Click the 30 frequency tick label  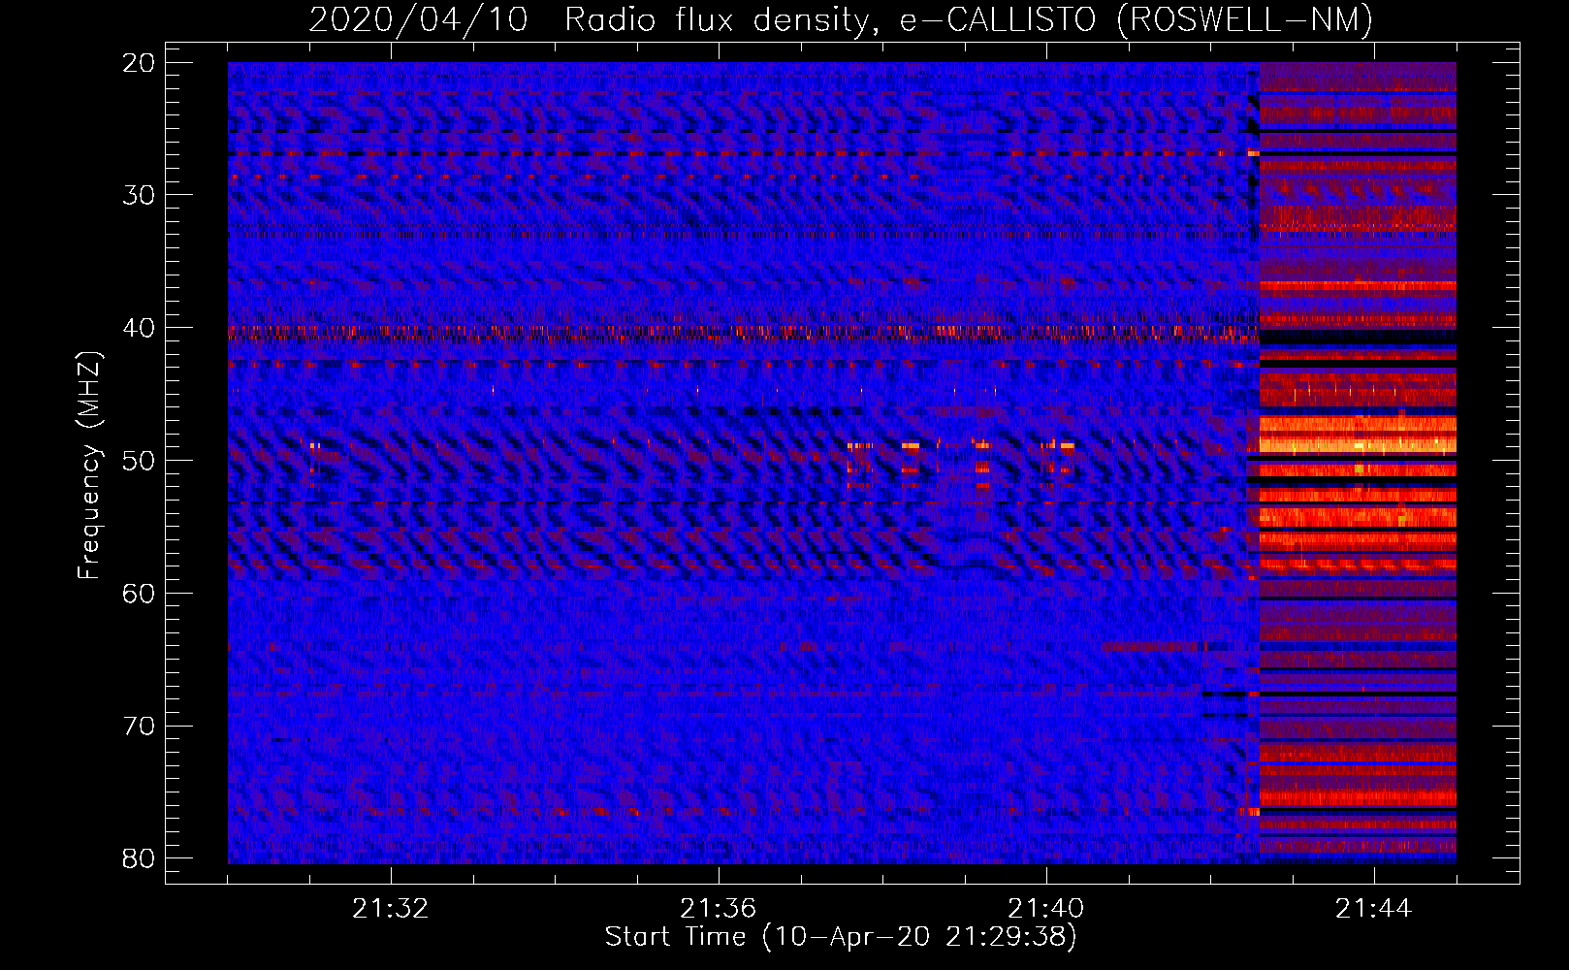(x=139, y=195)
